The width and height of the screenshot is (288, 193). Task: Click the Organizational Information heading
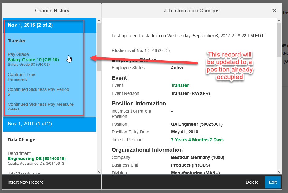(147, 150)
